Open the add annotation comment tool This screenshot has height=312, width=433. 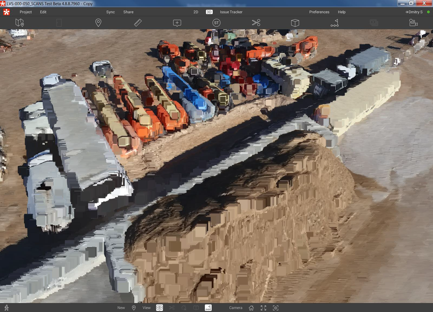click(x=177, y=23)
